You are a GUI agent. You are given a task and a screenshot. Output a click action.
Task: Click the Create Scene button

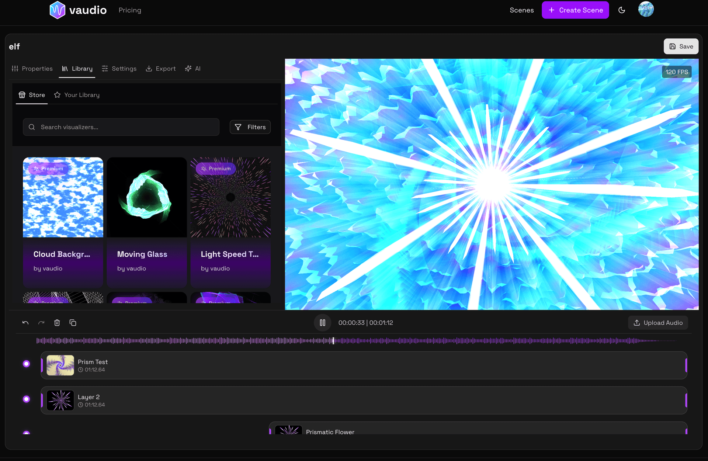pyautogui.click(x=575, y=10)
